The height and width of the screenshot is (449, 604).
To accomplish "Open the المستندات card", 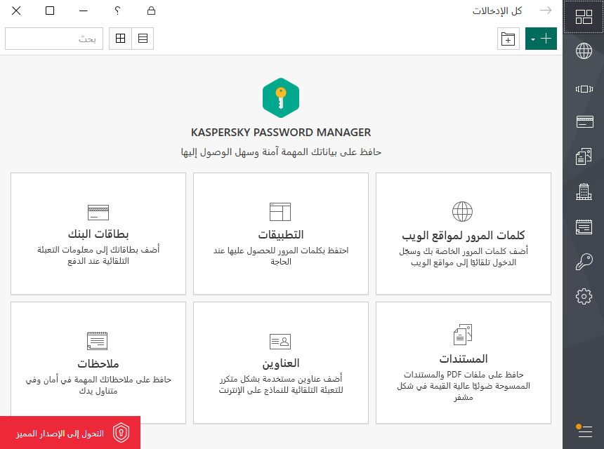I will click(464, 363).
